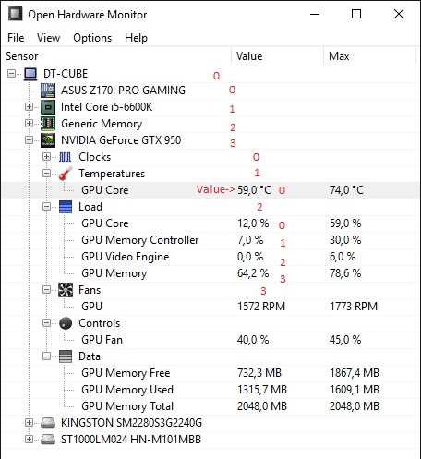Image resolution: width=421 pixels, height=459 pixels.
Task: Click the DT-CUBE computer icon
Action: (30, 74)
